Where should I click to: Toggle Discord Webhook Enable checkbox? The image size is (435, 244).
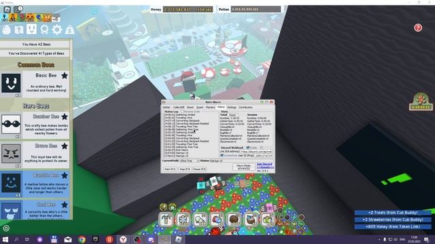(x=248, y=148)
